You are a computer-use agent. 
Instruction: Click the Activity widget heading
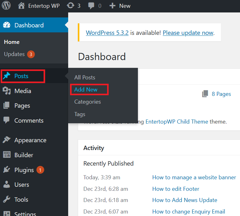pos(94,148)
